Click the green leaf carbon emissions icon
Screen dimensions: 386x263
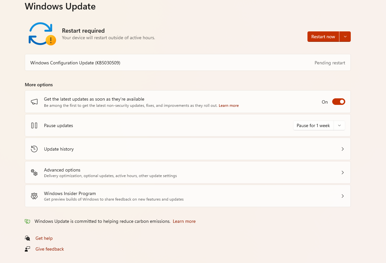point(27,221)
